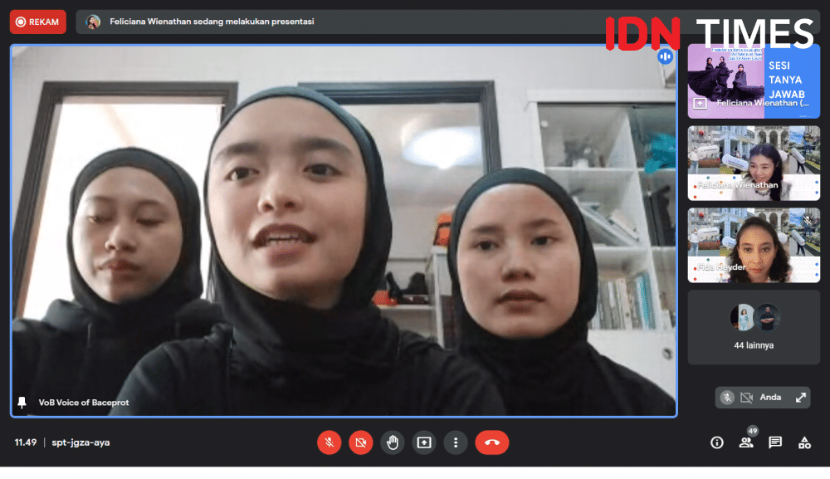Select the SESI TANYA JAWAB presentation thumbnail

point(754,81)
